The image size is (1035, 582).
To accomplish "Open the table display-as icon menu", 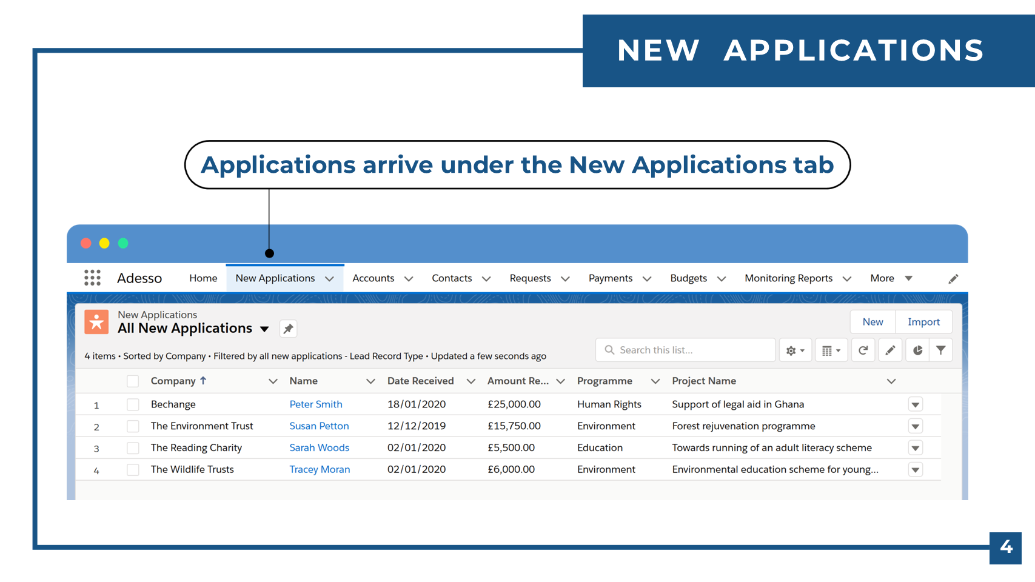I will pyautogui.click(x=830, y=350).
